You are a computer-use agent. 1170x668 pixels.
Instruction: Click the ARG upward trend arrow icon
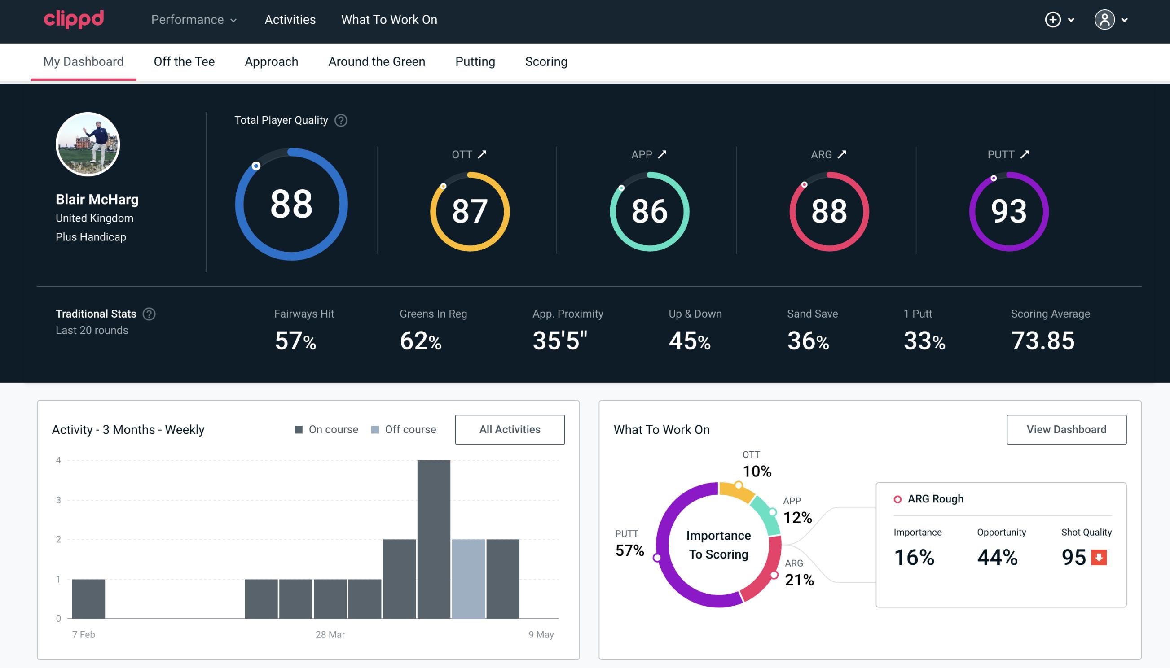tap(843, 154)
